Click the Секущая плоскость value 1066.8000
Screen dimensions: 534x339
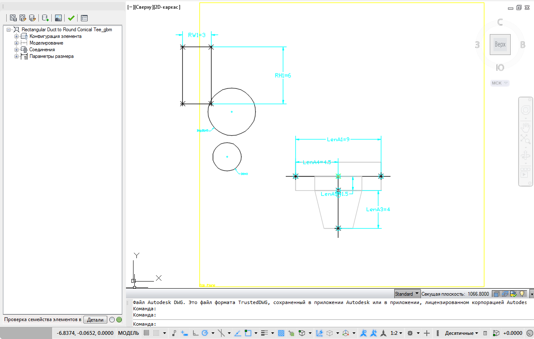[479, 294]
